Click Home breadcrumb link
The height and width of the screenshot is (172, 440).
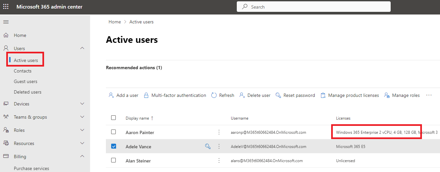(115, 22)
